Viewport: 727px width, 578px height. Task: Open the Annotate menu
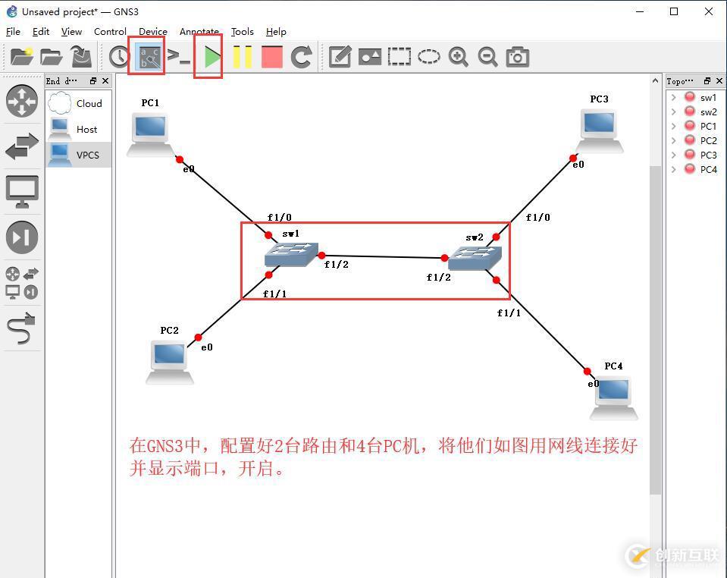pyautogui.click(x=199, y=32)
